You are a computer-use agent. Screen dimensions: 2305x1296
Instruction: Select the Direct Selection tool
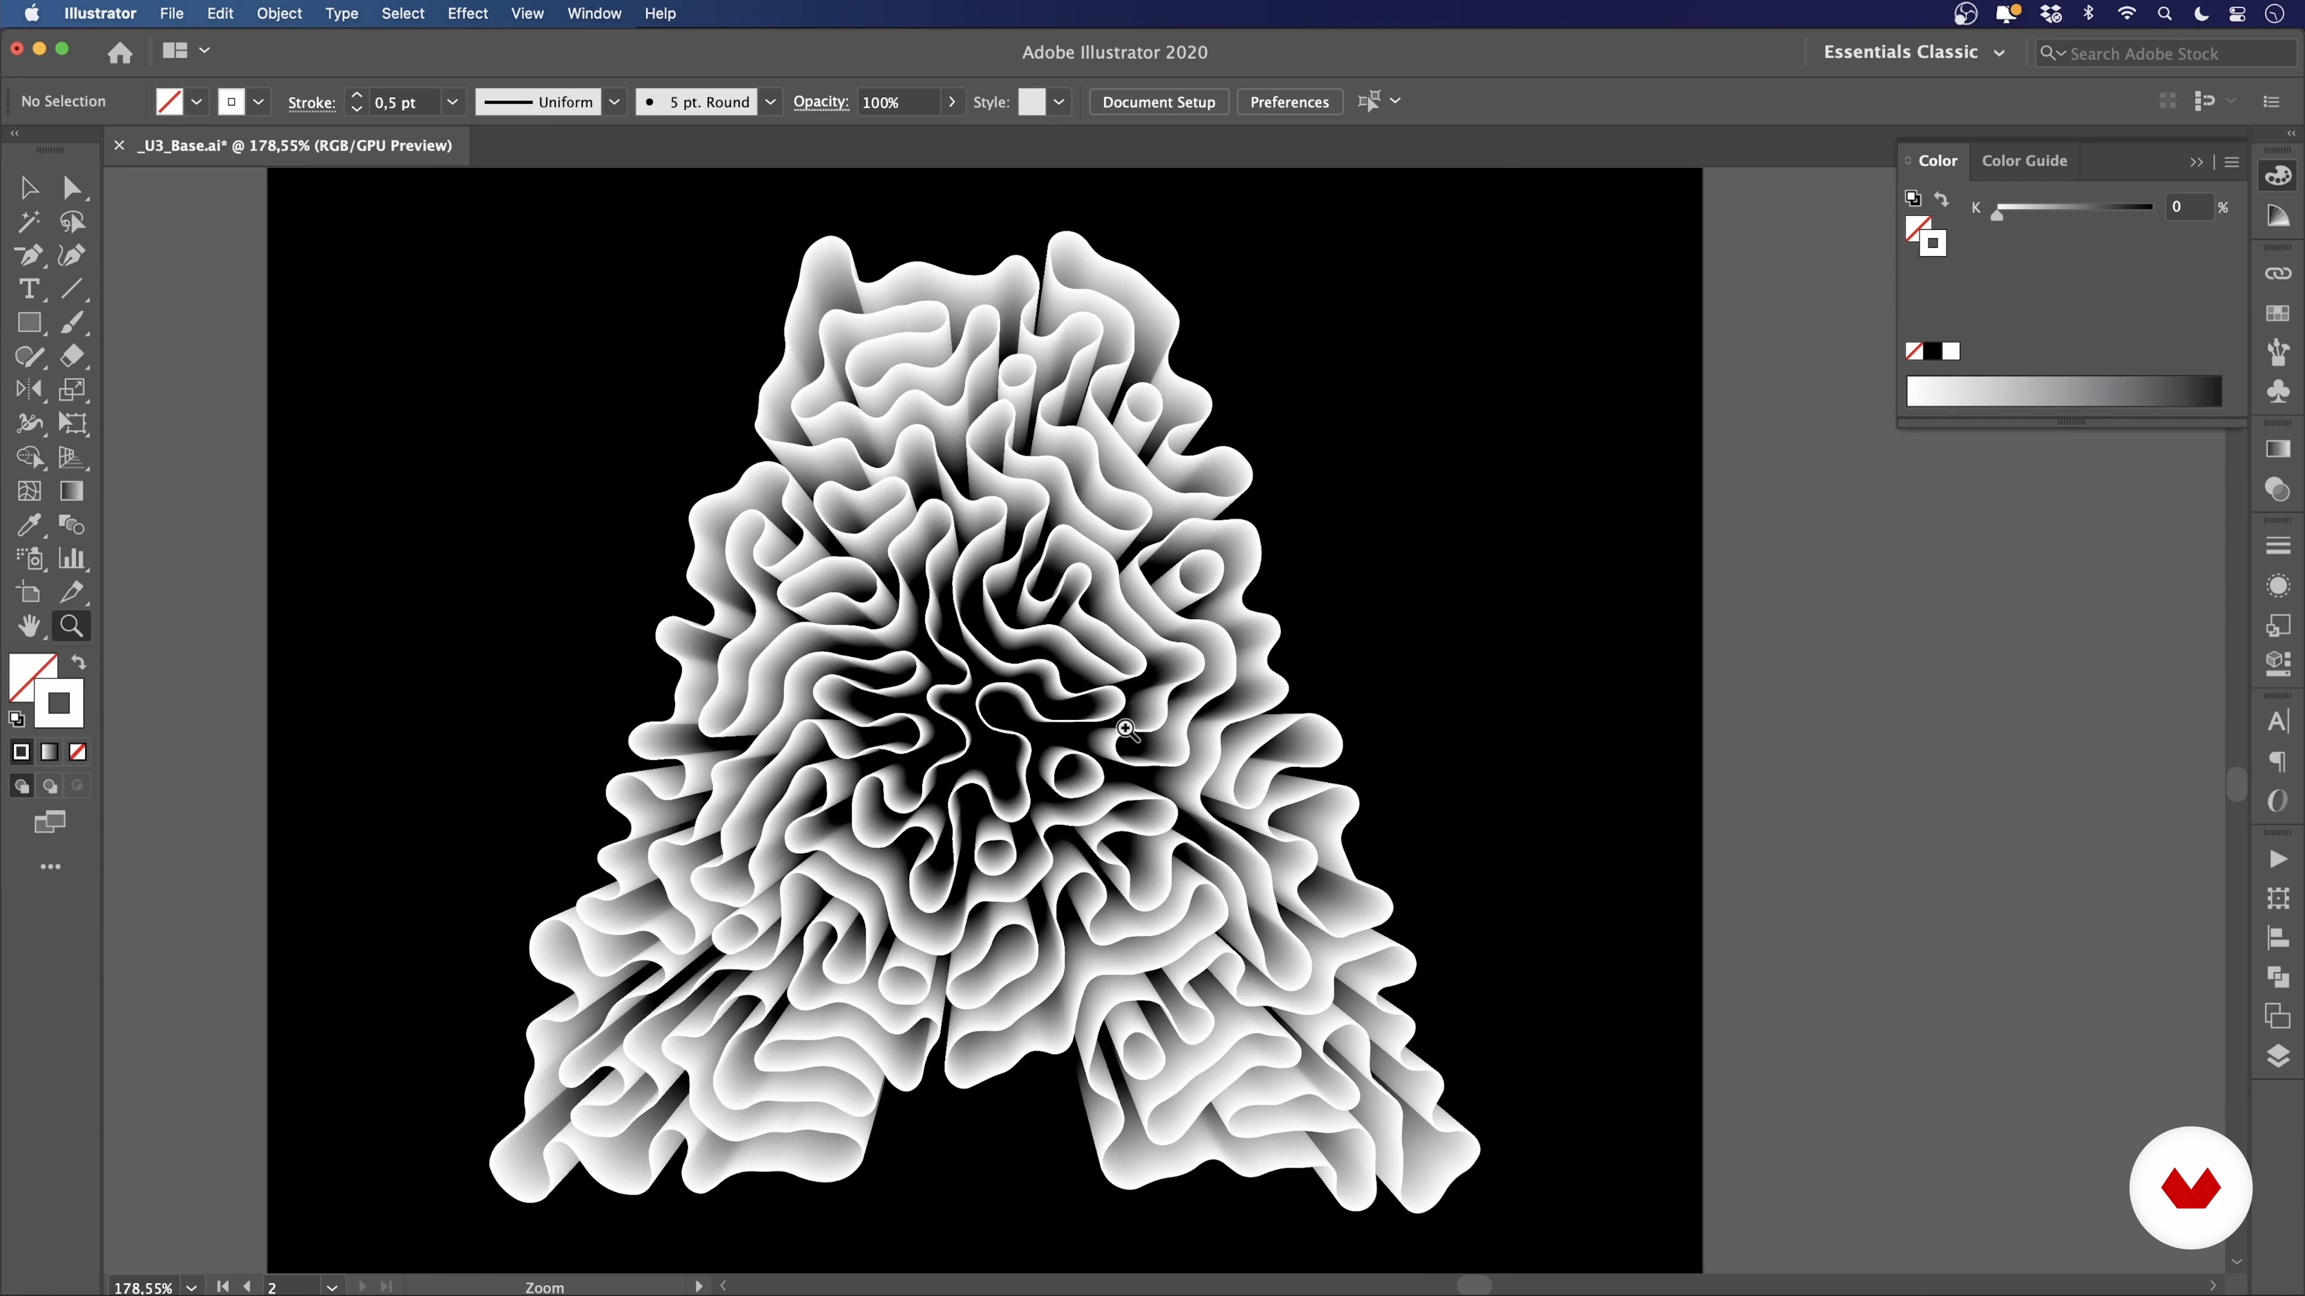[x=71, y=188]
